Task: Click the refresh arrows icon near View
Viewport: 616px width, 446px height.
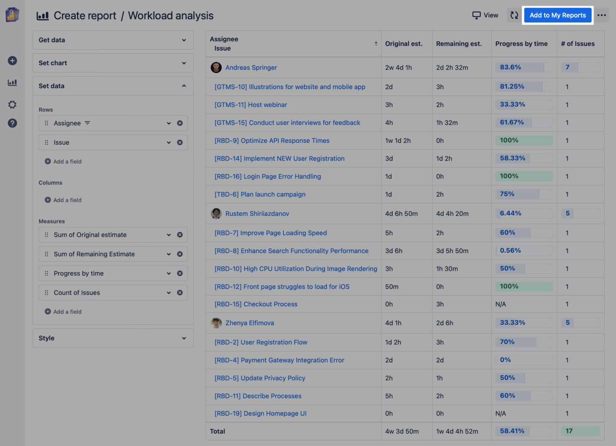Action: tap(514, 15)
